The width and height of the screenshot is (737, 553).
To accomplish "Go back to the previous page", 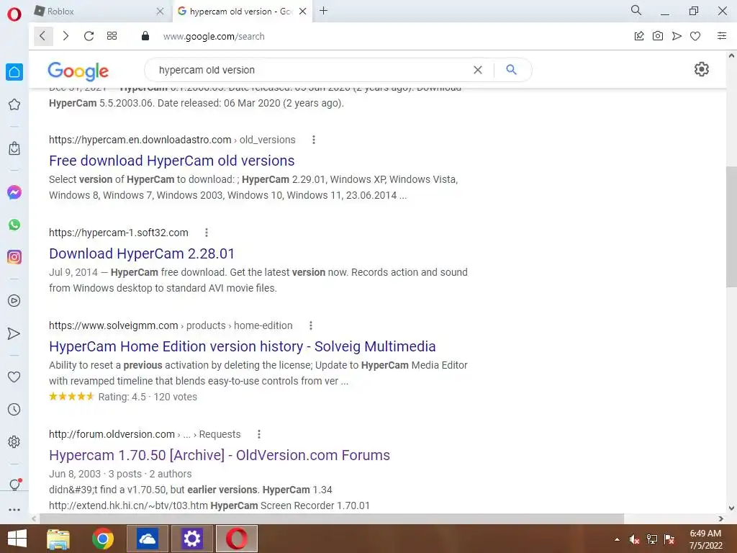I will (42, 36).
